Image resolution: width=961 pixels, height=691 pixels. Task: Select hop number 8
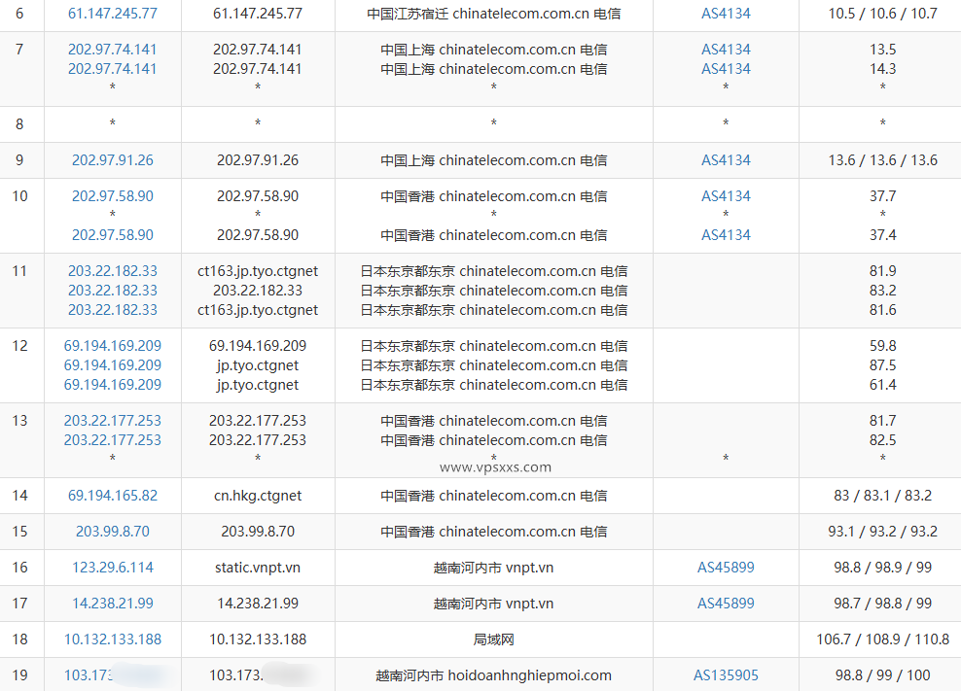tap(19, 124)
